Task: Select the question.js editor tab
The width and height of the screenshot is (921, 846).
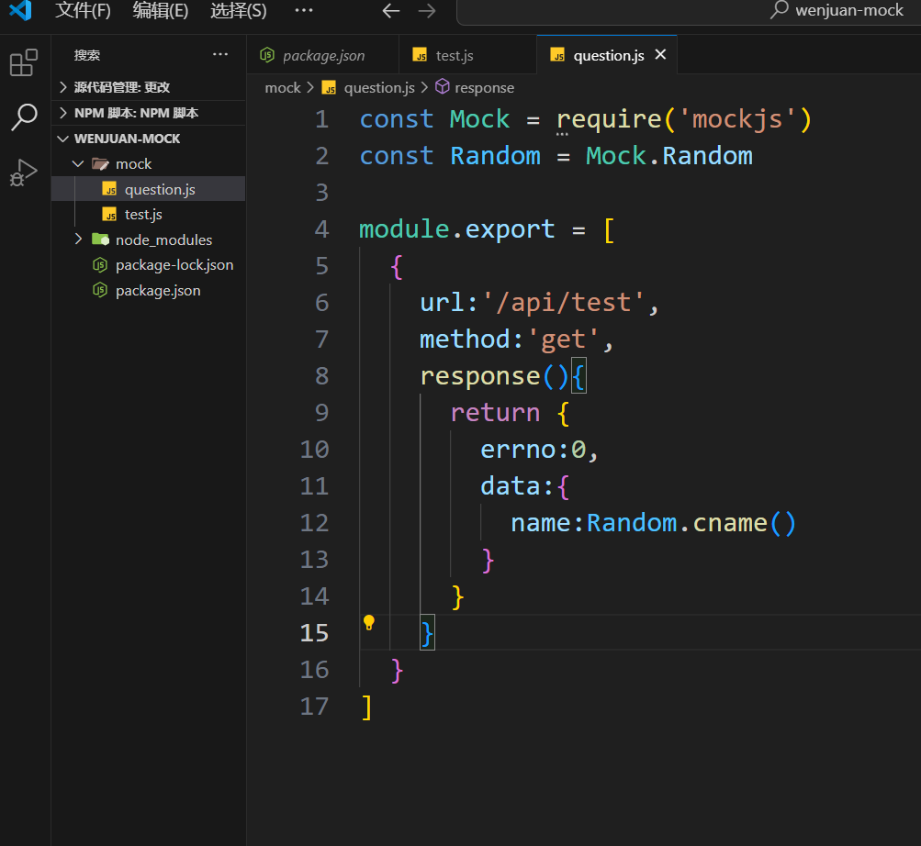Action: pyautogui.click(x=609, y=55)
